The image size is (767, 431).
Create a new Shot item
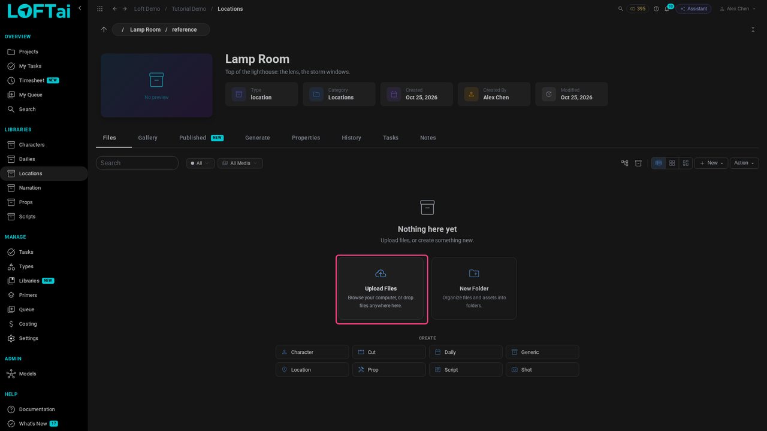542,369
